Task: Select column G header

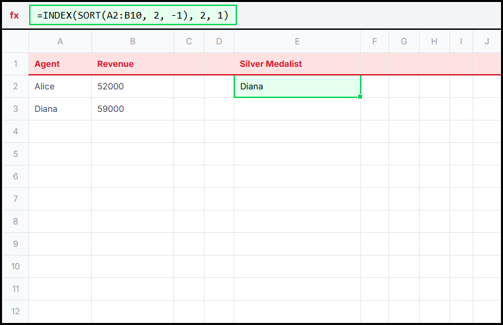Action: [x=404, y=42]
